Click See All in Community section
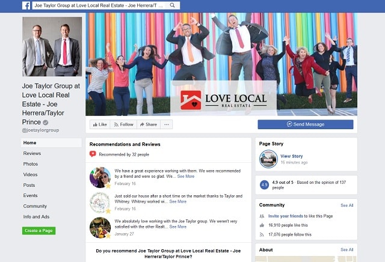Image resolution: width=385 pixels, height=262 pixels. point(346,205)
